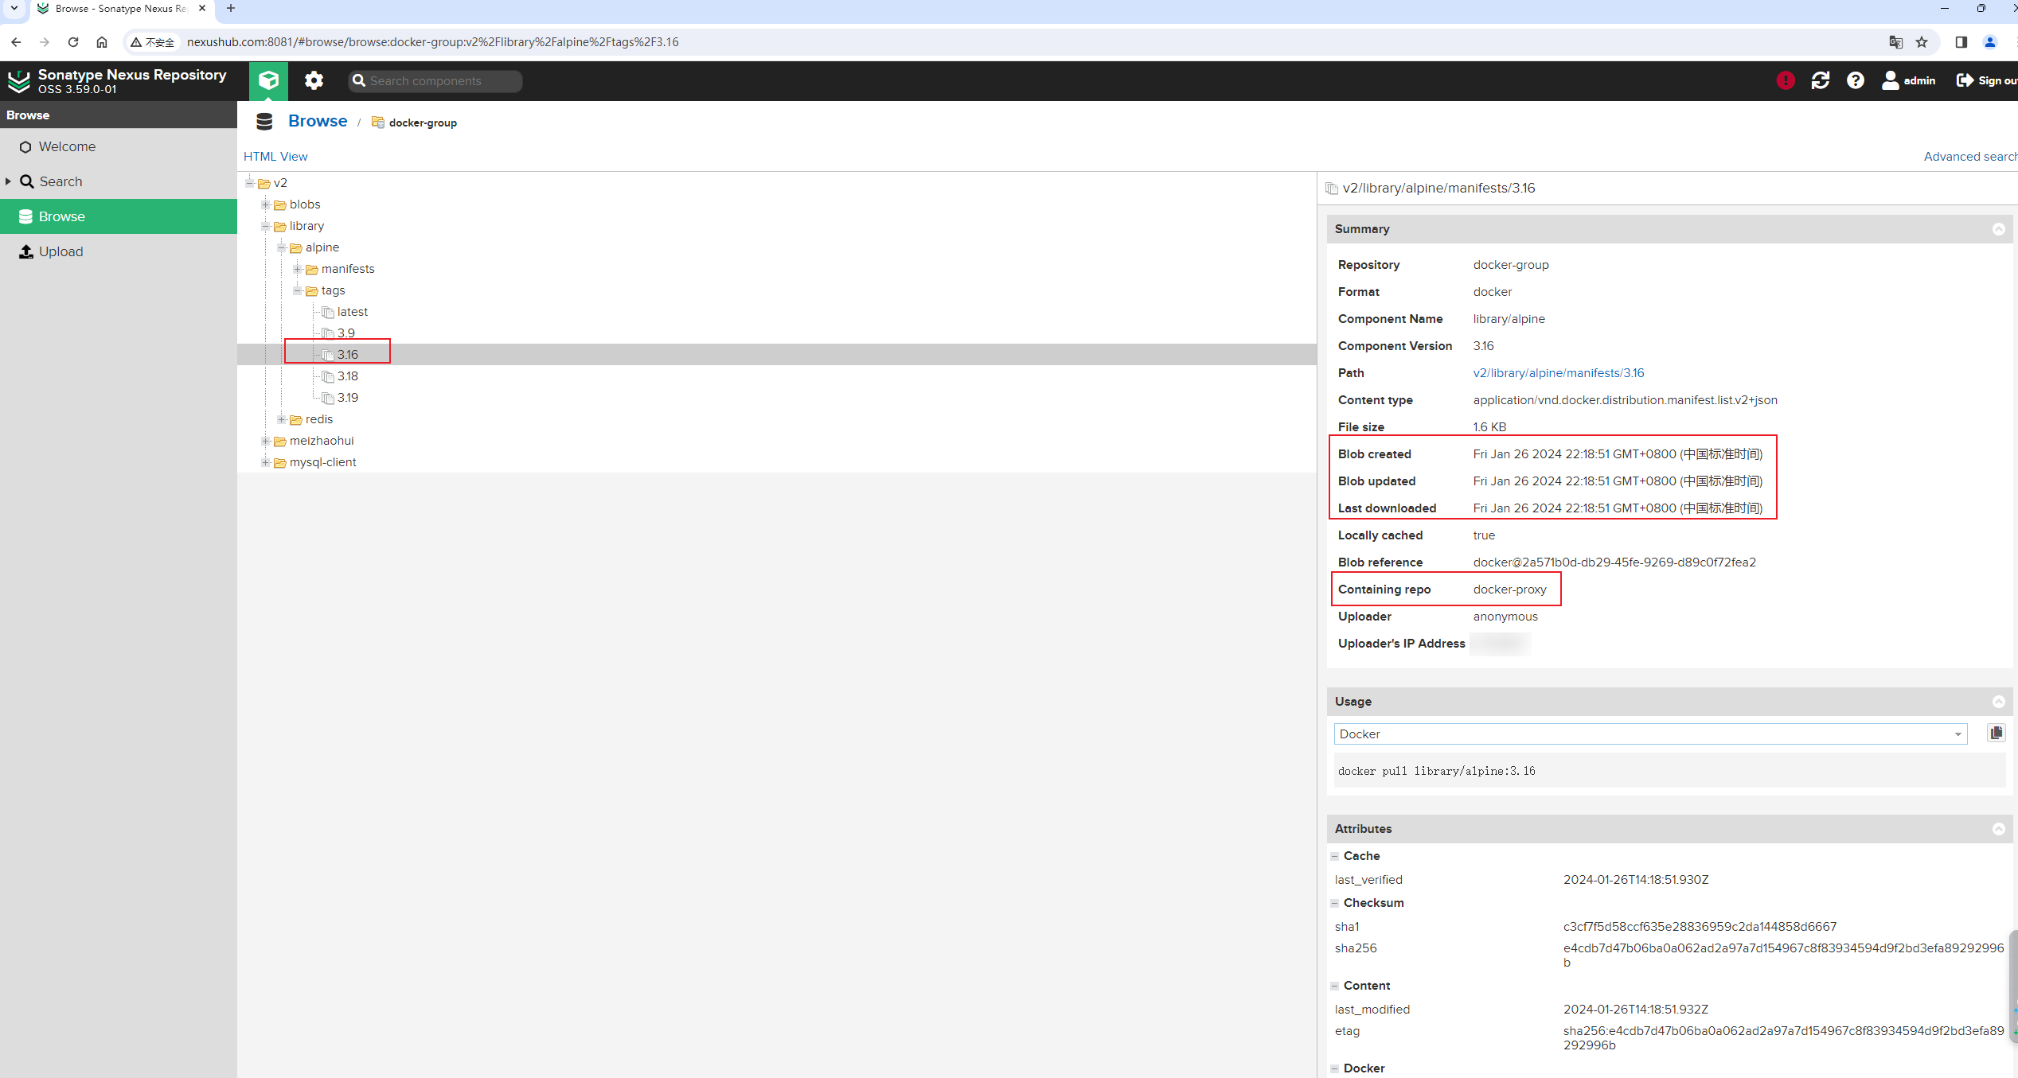The image size is (2018, 1078).
Task: Click the manifests folder label
Action: [x=348, y=269]
